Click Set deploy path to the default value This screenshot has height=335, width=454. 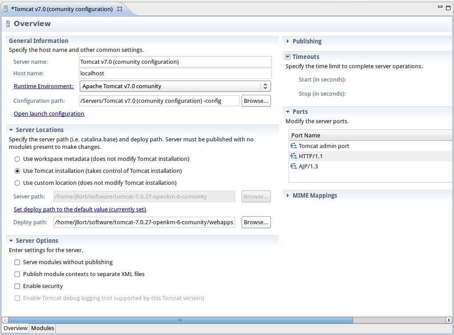80,209
